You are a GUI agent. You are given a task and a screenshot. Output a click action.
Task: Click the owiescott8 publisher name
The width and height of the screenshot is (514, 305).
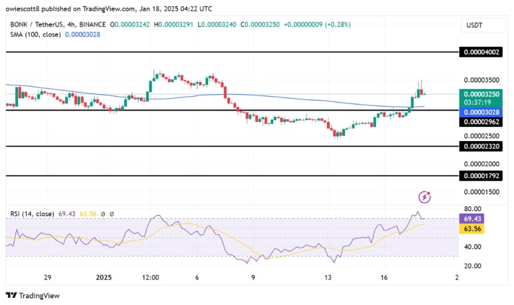click(x=24, y=8)
